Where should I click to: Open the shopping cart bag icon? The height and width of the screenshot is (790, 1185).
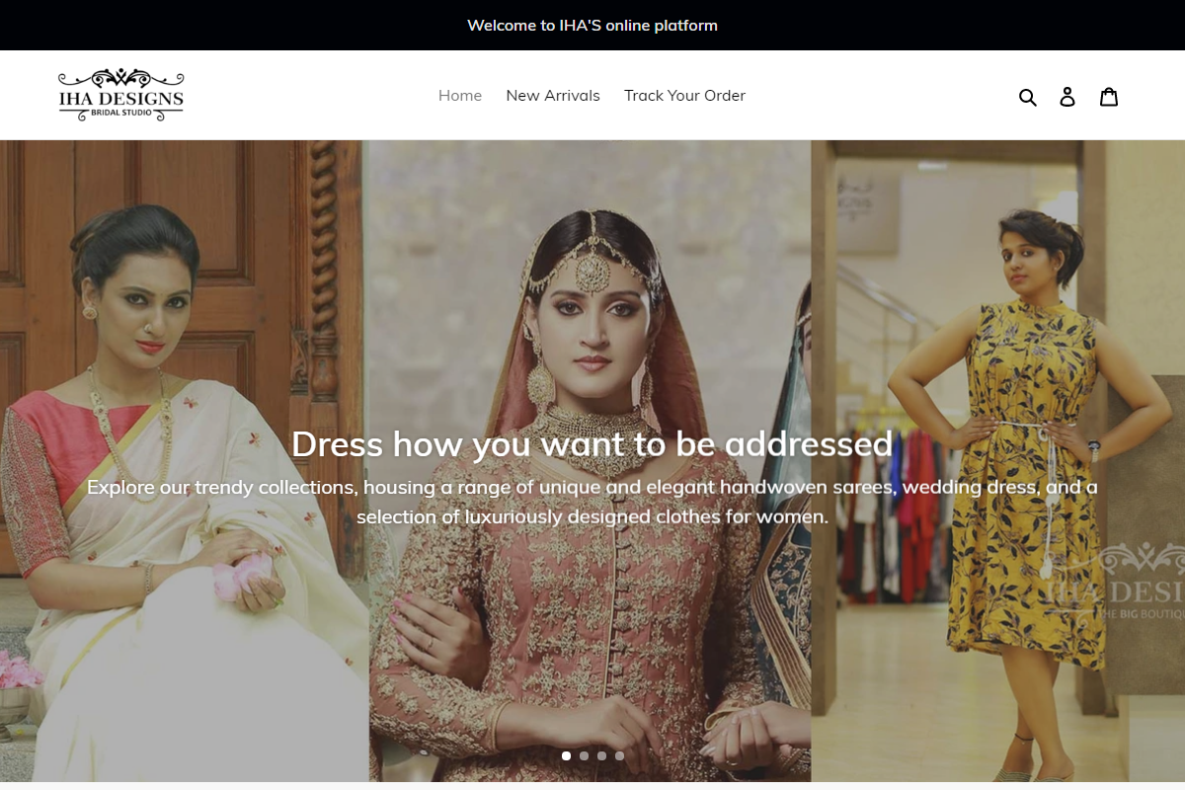point(1109,97)
